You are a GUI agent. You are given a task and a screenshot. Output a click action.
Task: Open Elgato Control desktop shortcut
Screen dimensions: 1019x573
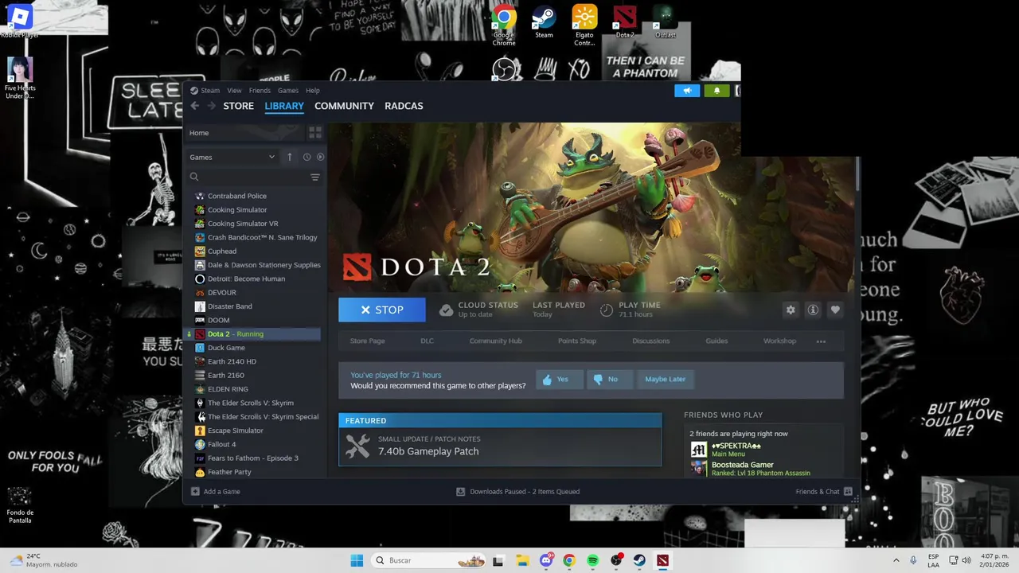[x=584, y=25]
